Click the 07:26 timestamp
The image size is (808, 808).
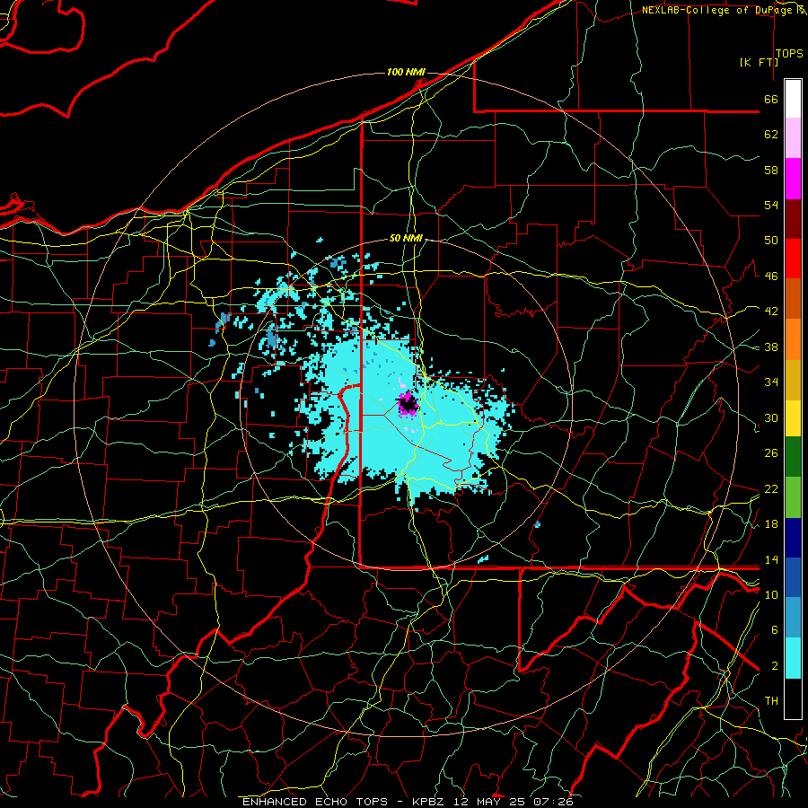[x=555, y=802]
